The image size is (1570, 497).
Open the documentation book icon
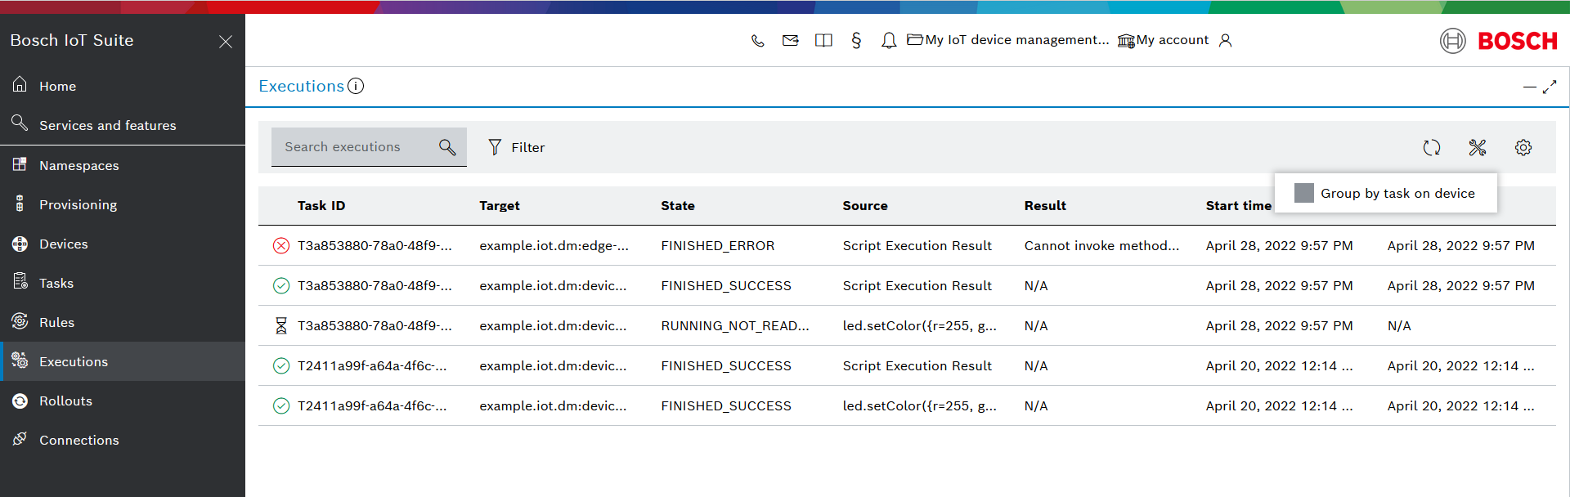click(x=823, y=40)
